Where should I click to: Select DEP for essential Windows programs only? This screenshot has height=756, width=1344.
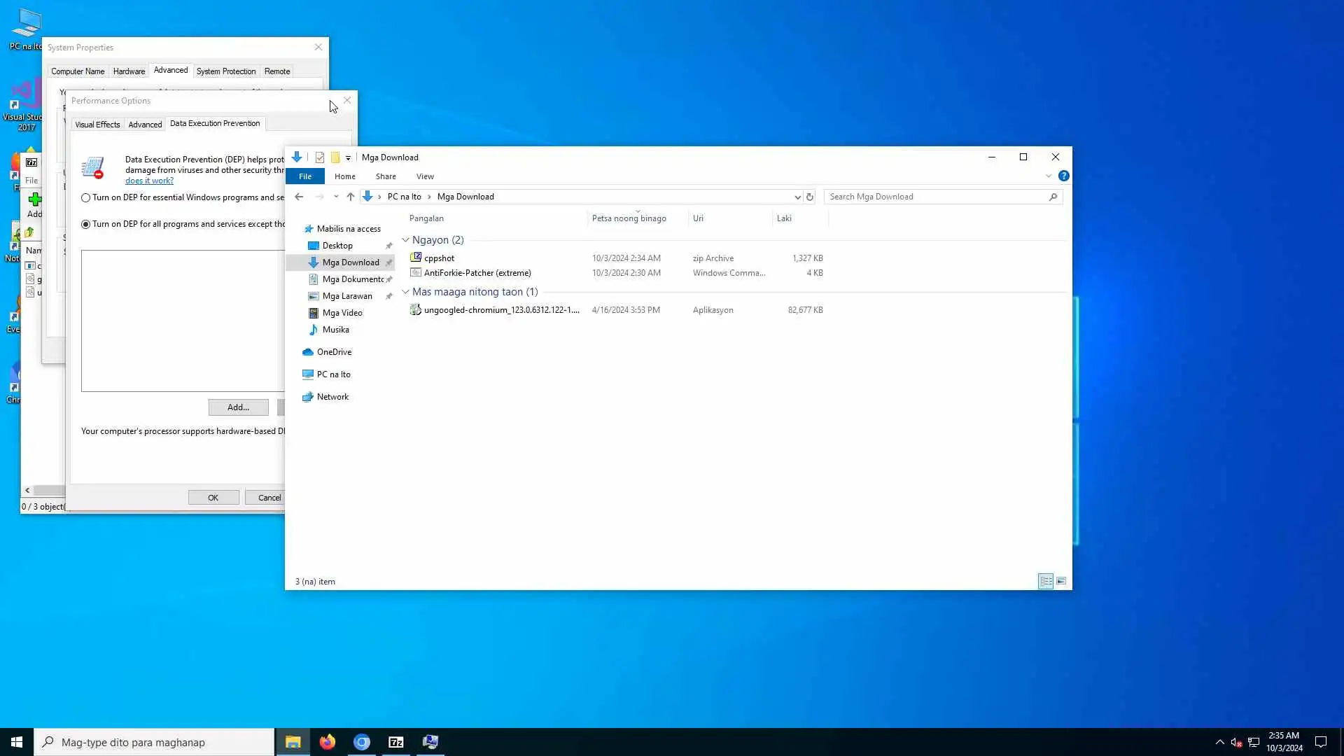[x=86, y=198]
